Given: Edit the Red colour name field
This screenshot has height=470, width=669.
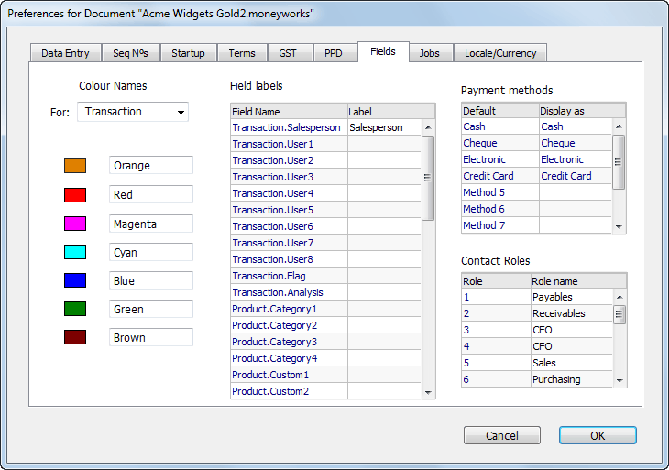Looking at the screenshot, I should click(151, 194).
